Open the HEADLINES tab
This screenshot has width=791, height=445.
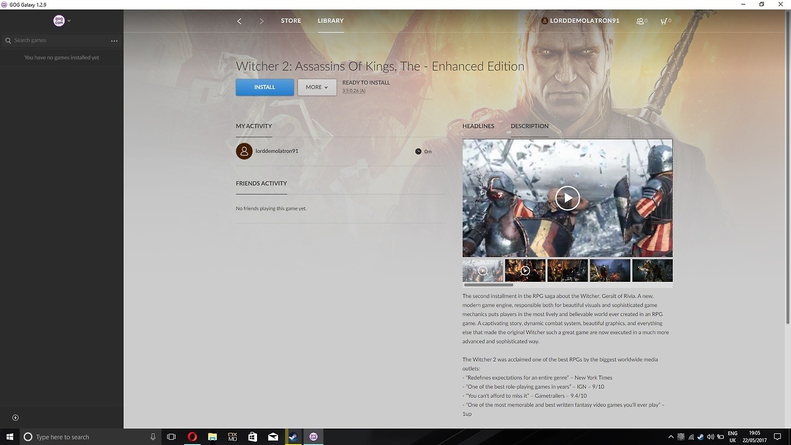coord(478,126)
